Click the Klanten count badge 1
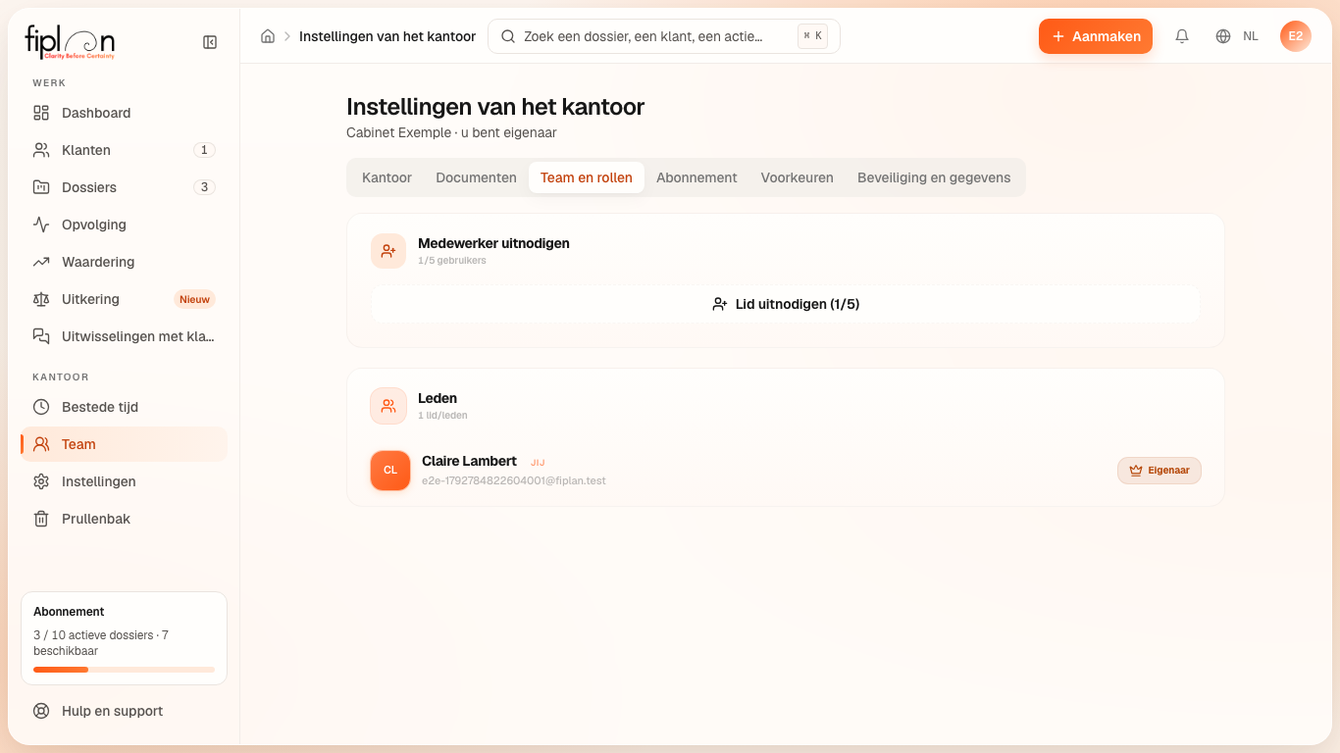 tap(204, 150)
